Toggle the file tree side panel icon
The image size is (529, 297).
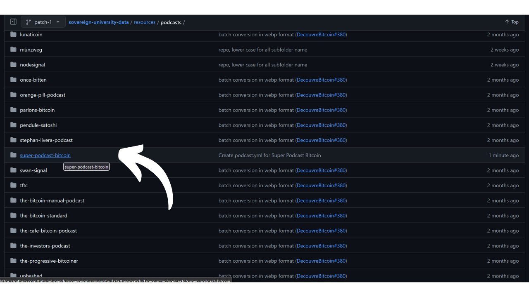point(13,22)
